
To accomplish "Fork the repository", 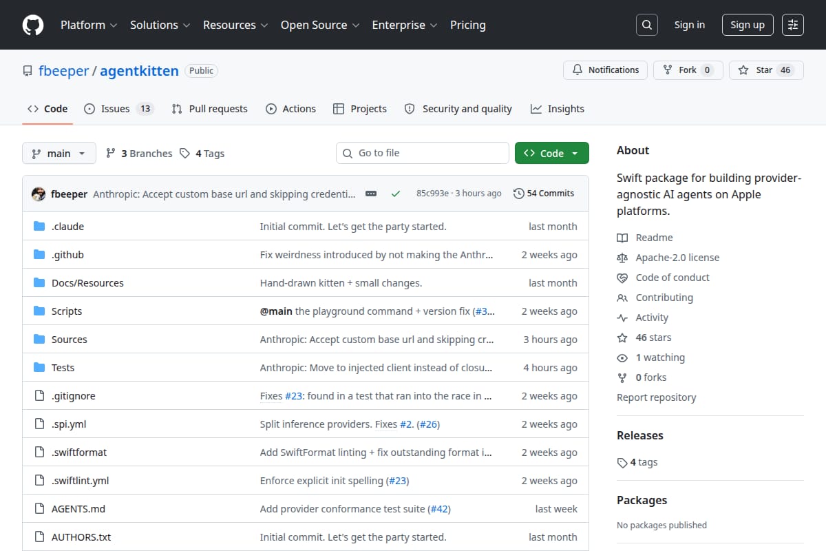I will click(688, 70).
